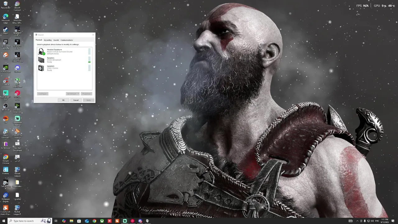Show hidden system tray icons

(357, 221)
